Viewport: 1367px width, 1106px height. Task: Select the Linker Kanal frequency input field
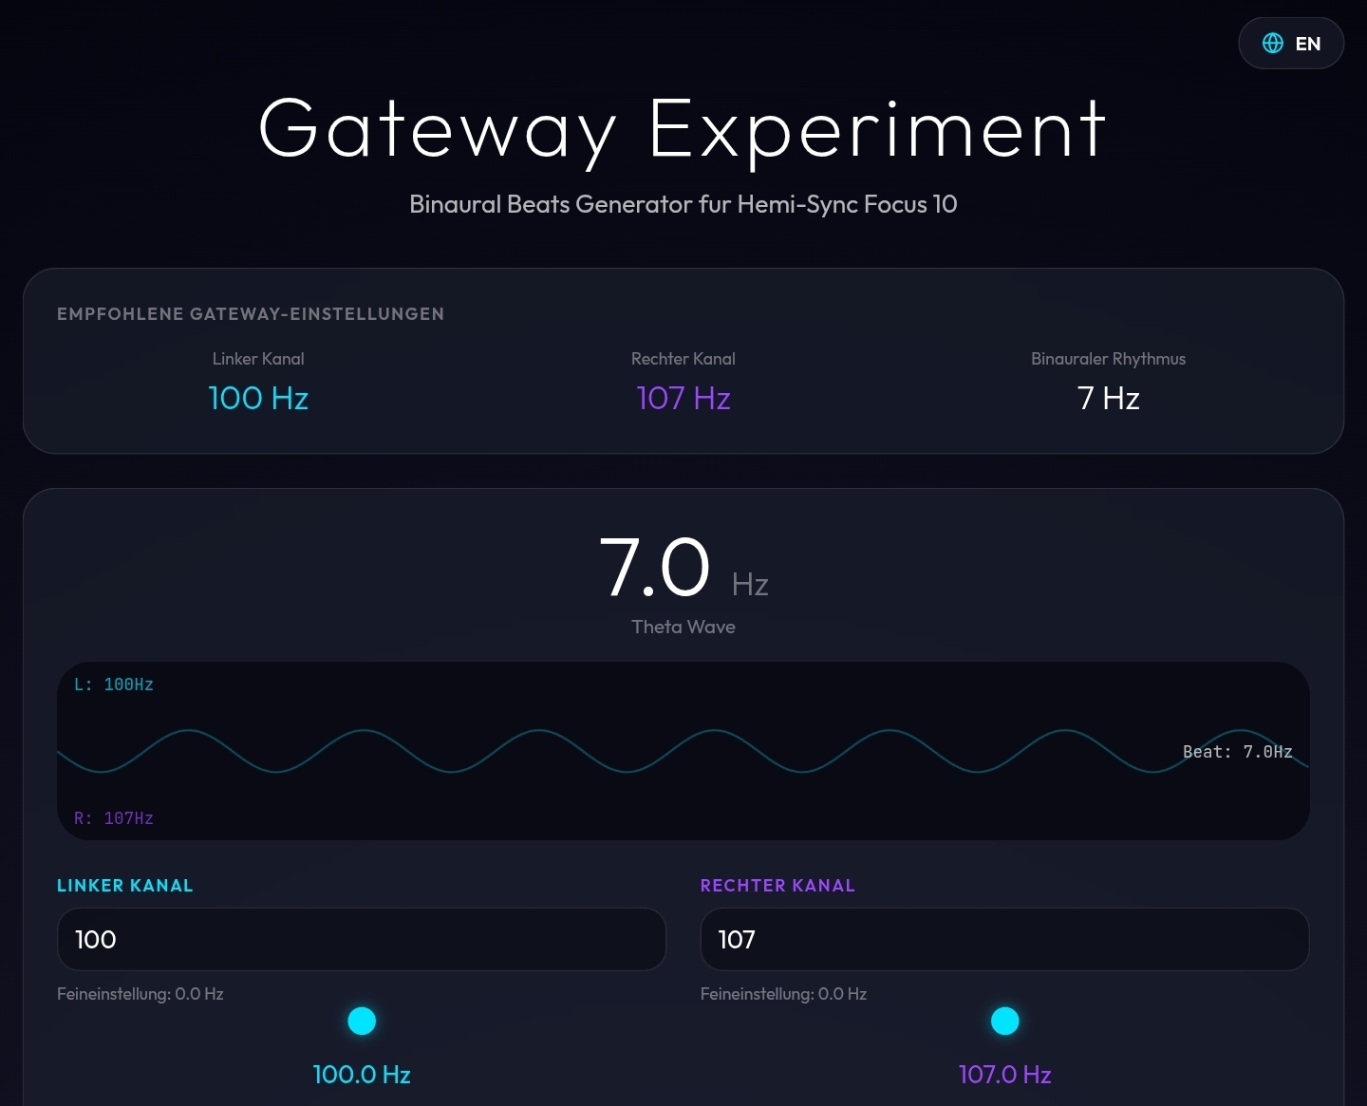click(361, 940)
